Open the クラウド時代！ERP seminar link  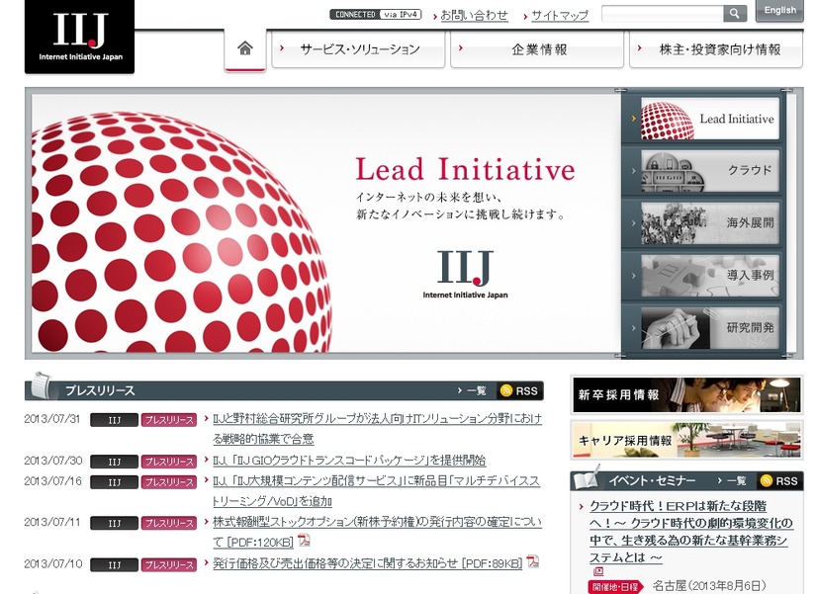[x=691, y=532]
